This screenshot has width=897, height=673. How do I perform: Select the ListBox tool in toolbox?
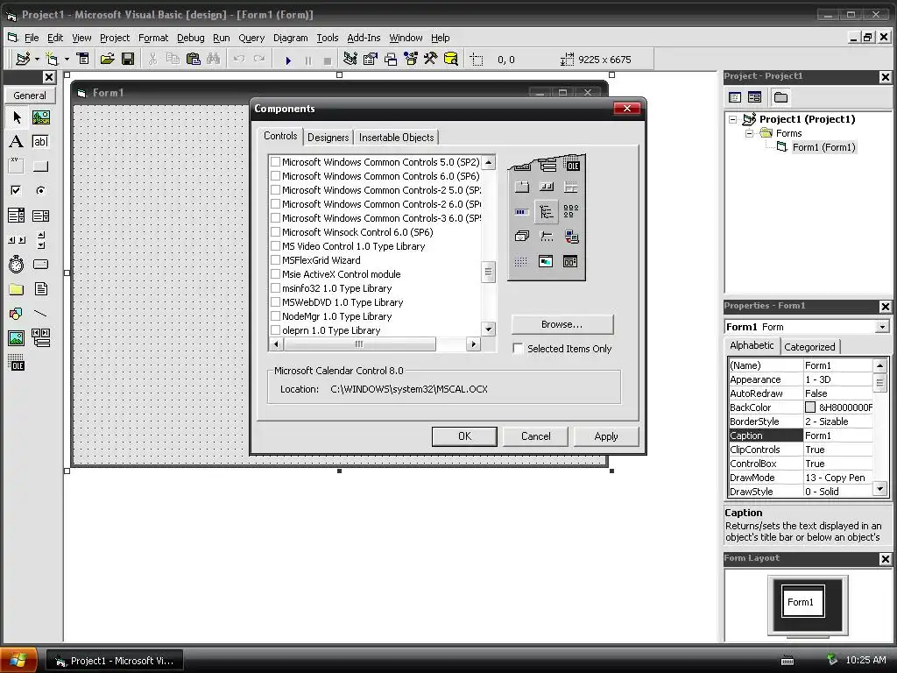point(40,216)
